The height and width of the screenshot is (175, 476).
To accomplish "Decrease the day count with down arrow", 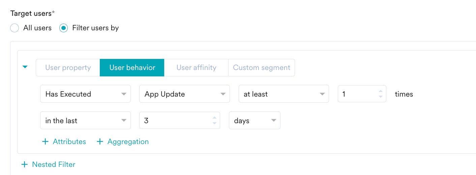I will pos(214,124).
